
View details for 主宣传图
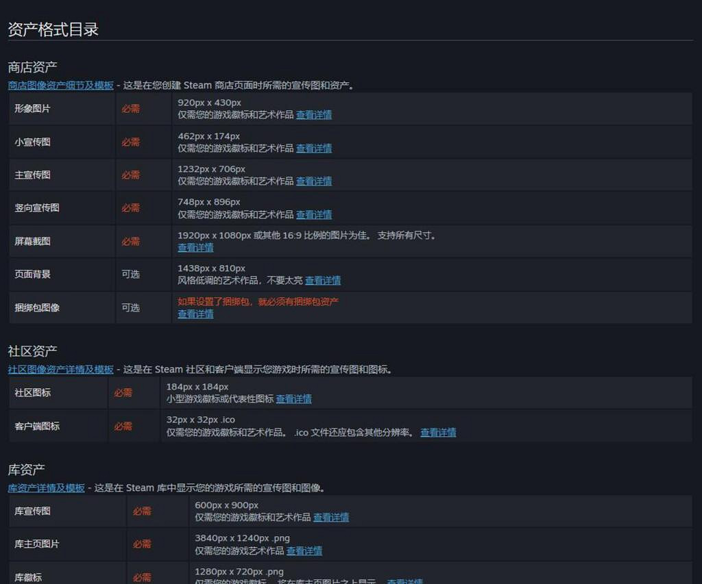tap(314, 181)
